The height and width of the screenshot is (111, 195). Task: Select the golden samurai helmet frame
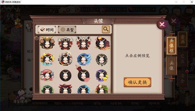[47, 43]
